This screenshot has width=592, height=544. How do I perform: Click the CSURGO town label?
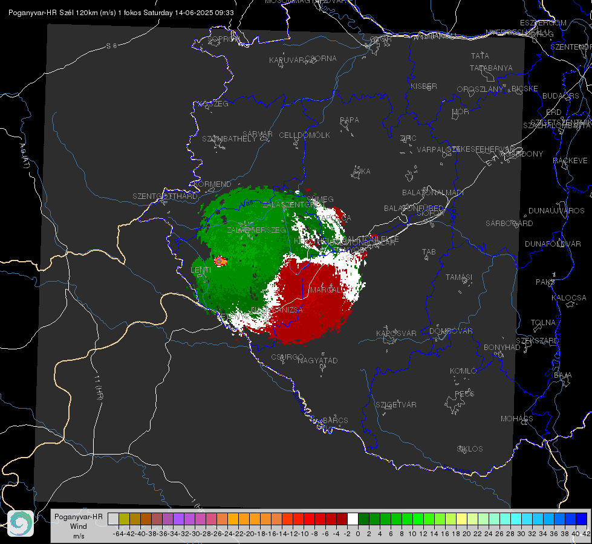(x=287, y=357)
